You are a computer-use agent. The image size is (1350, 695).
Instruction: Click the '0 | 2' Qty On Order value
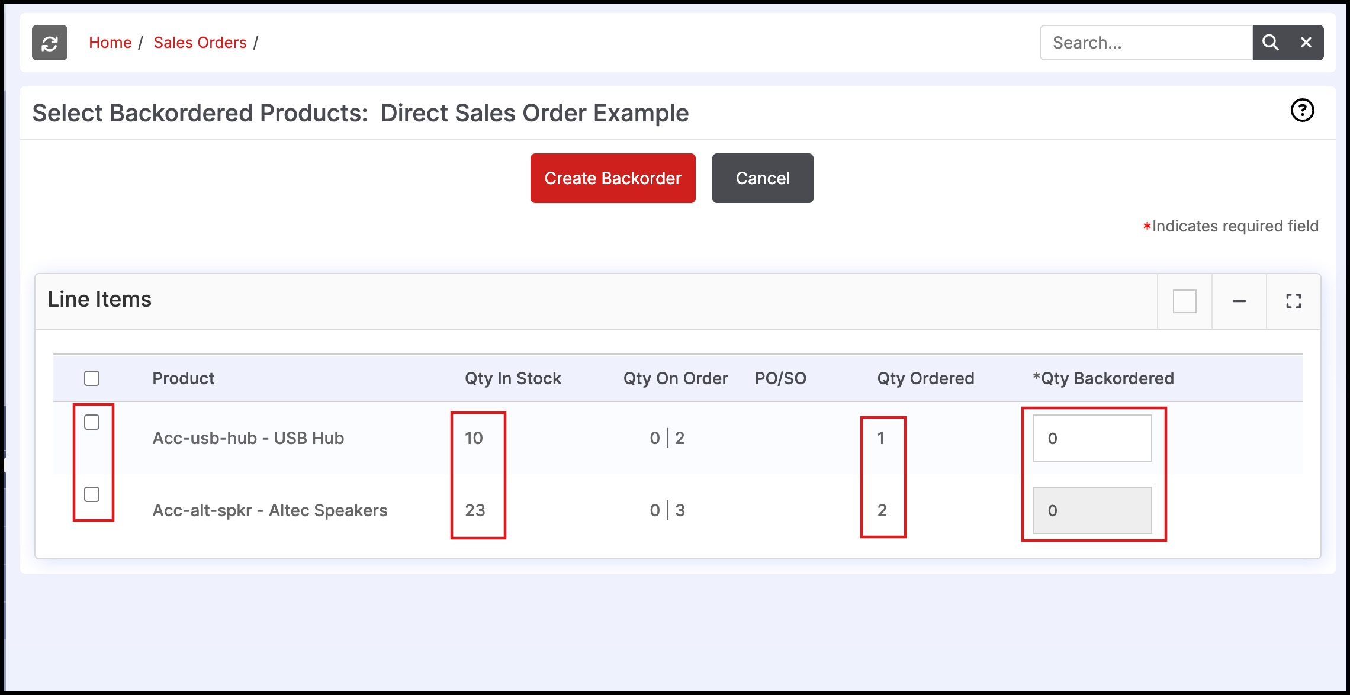667,438
